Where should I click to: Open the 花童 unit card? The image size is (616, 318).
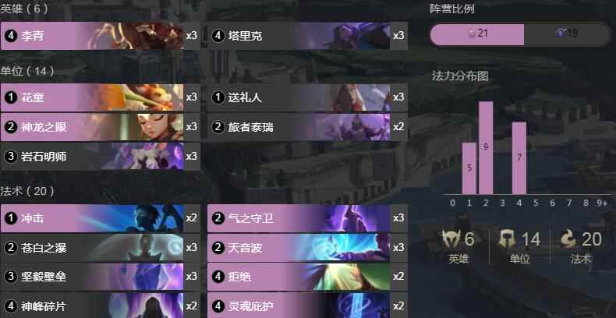point(101,97)
